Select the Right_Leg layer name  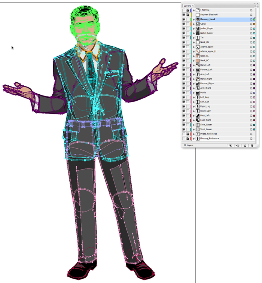click(x=205, y=106)
